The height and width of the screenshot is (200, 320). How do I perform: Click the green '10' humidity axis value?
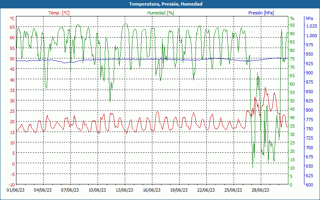click(x=292, y=168)
